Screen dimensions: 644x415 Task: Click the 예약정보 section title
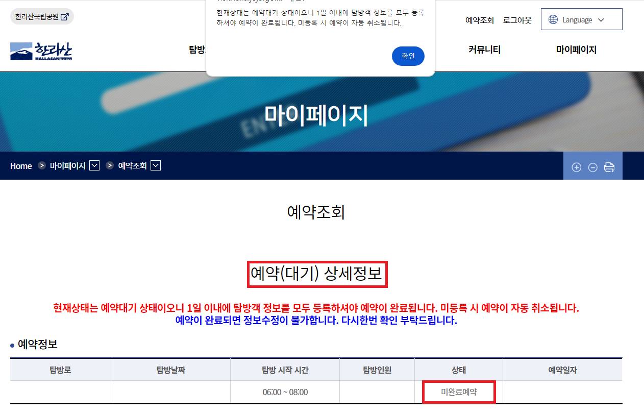(x=37, y=345)
